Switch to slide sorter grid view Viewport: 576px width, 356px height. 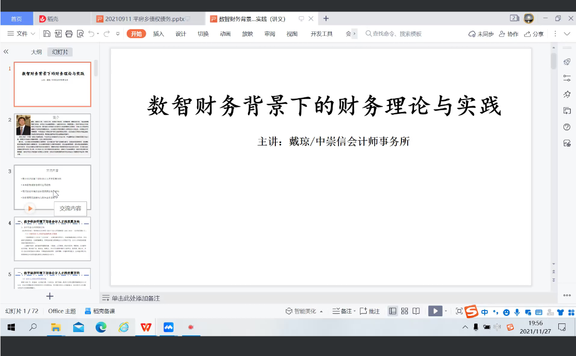tap(404, 311)
